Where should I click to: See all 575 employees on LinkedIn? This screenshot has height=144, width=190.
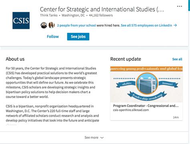point(146,25)
